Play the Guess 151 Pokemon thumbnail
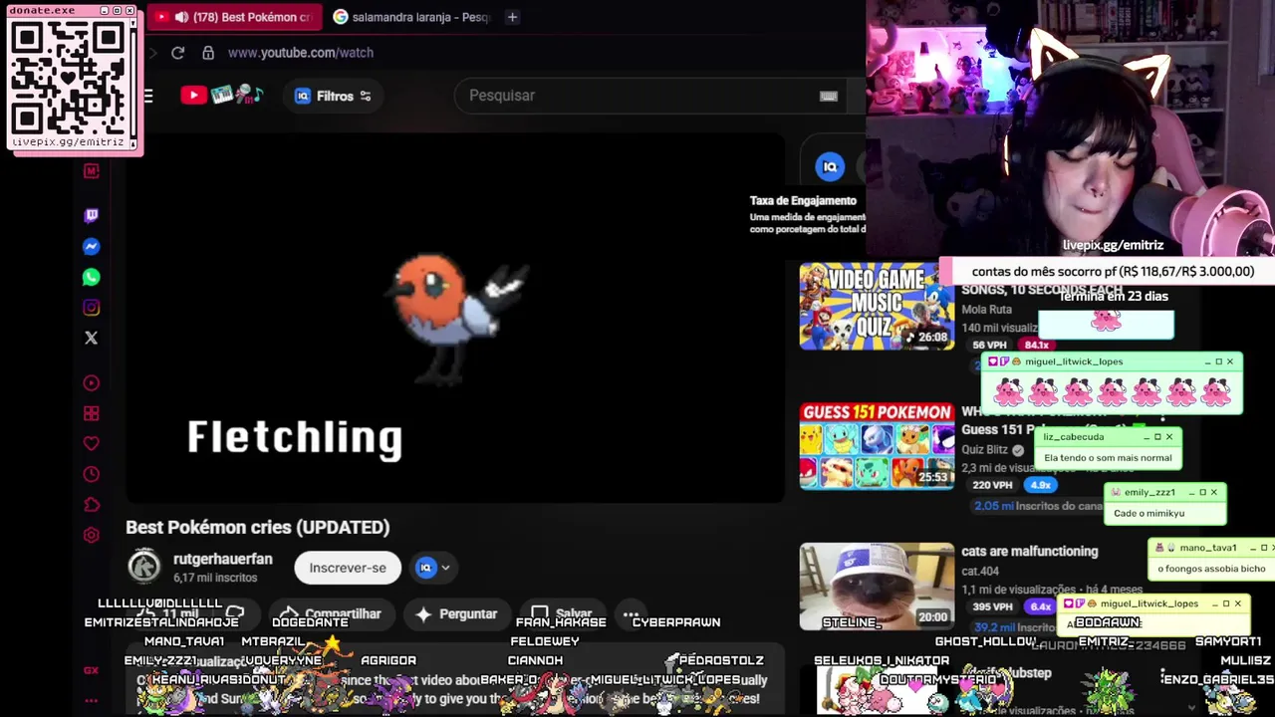Viewport: 1275px width, 717px height. (877, 446)
